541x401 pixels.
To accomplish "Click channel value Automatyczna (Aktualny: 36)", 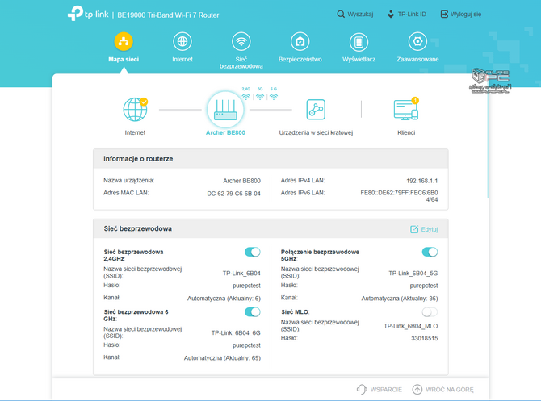I will pyautogui.click(x=400, y=299).
